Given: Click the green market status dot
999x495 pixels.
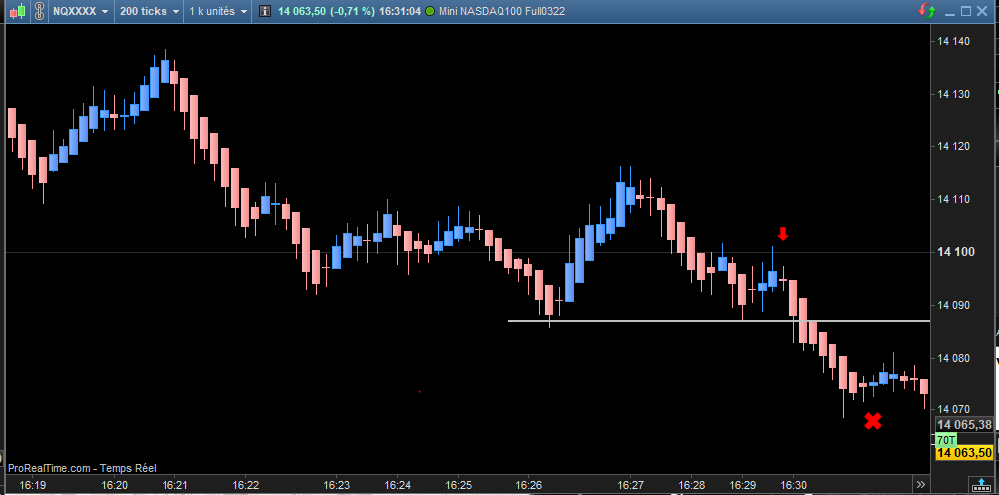Looking at the screenshot, I should pyautogui.click(x=430, y=11).
